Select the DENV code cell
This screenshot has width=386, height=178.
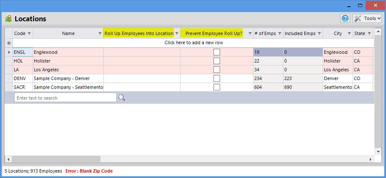pyautogui.click(x=23, y=78)
